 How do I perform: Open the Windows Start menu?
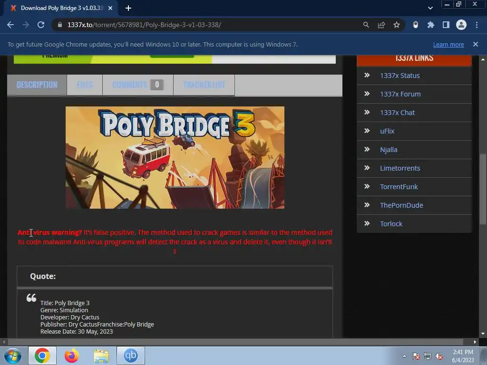tap(12, 355)
